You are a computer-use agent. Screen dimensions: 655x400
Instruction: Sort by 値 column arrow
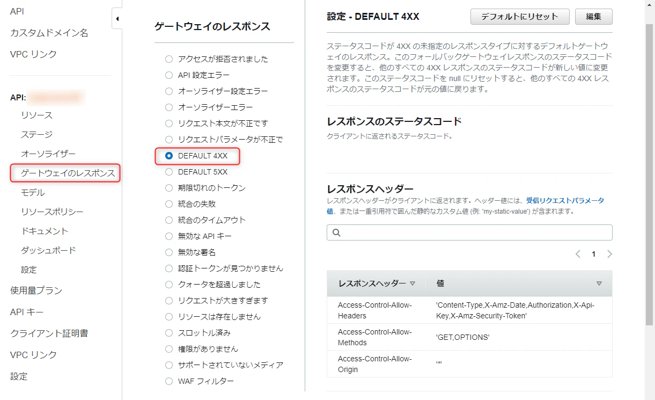599,283
